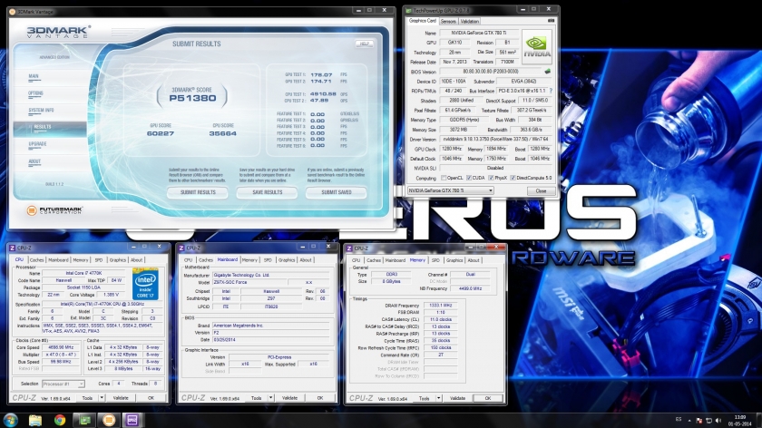Select the Mainboard tab in the CPU-Z Memory window
The image size is (762, 428).
(x=396, y=260)
